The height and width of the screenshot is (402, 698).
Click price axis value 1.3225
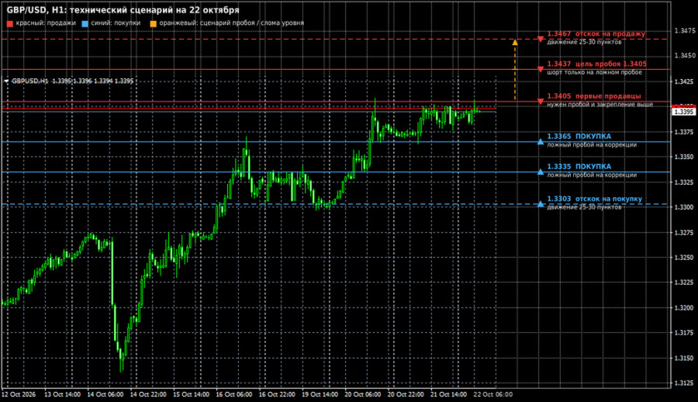pos(684,282)
